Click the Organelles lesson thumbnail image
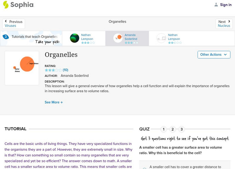The width and height of the screenshot is (235, 169). click(x=22, y=68)
